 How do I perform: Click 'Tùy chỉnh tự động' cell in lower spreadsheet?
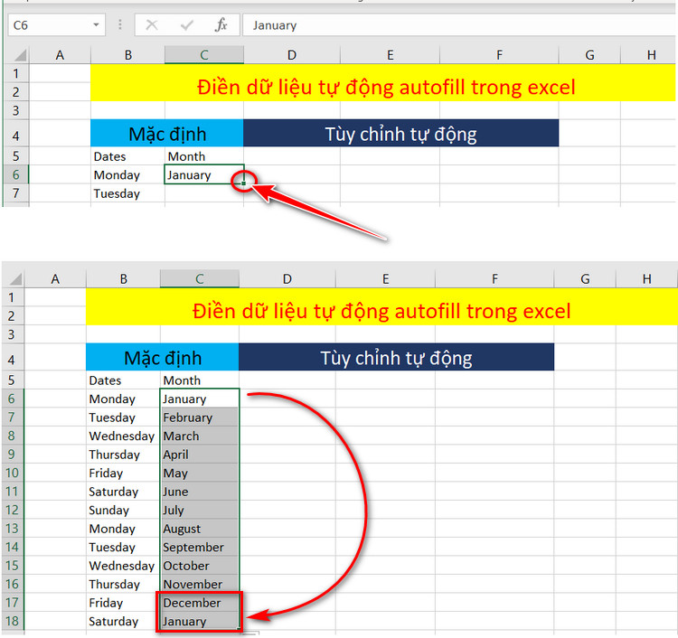pos(396,357)
